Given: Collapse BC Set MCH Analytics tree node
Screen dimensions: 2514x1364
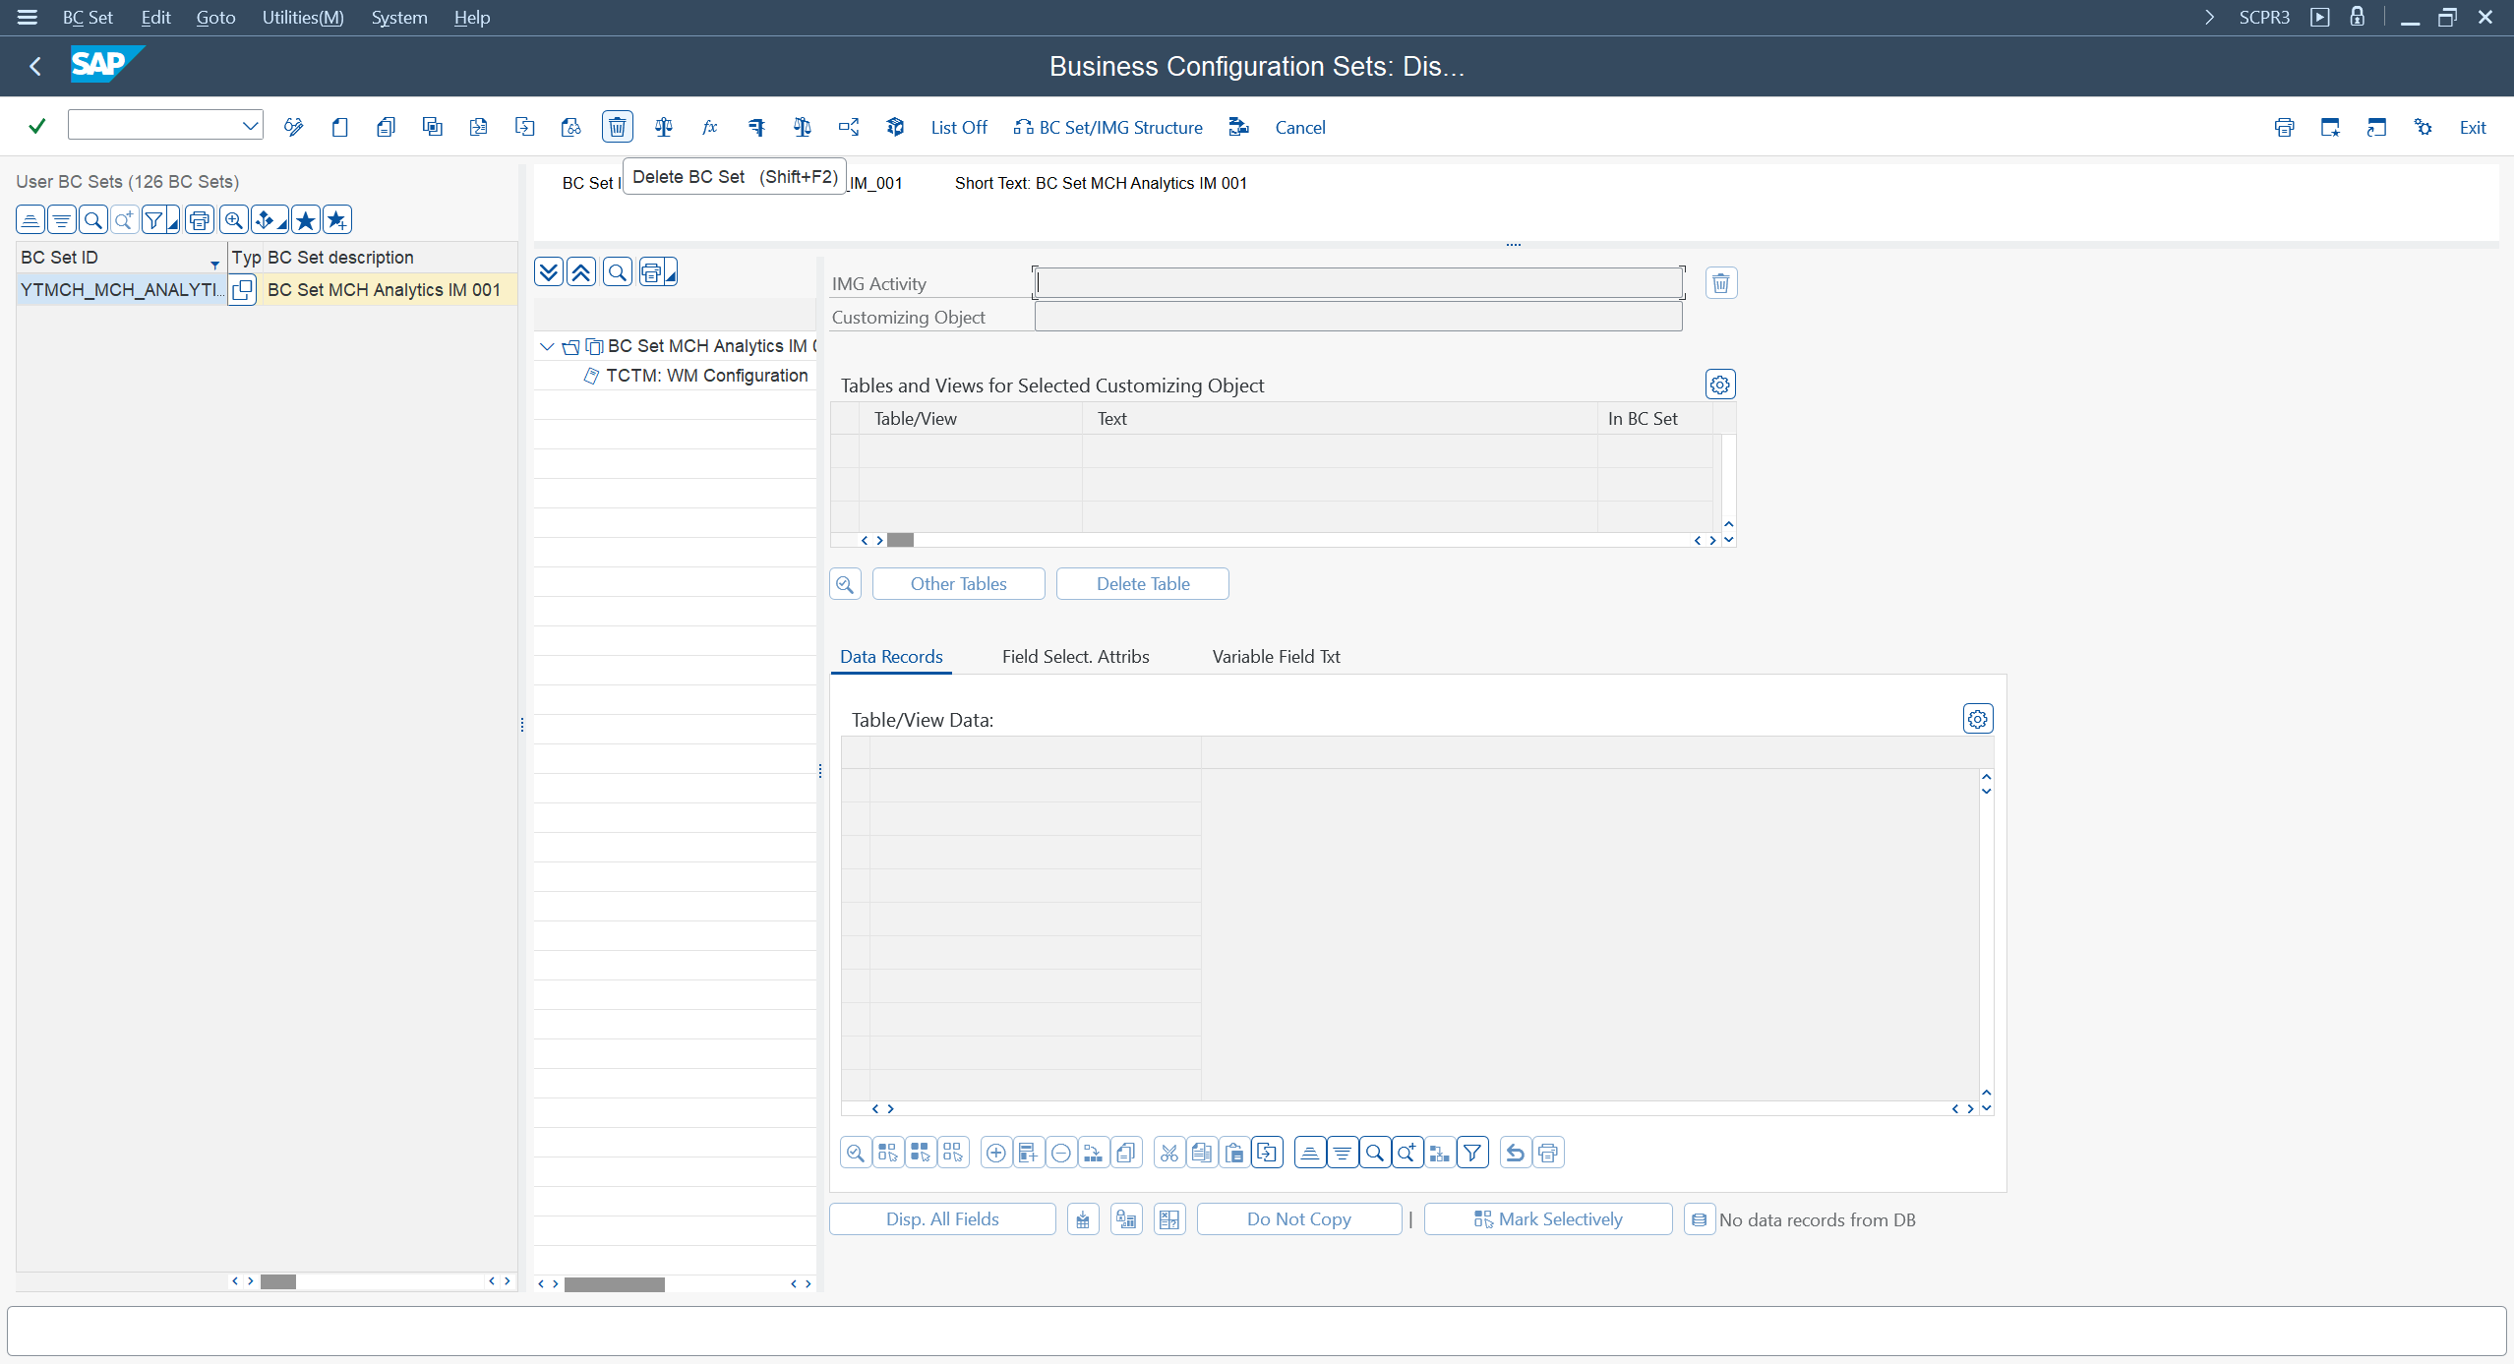Looking at the screenshot, I should [x=547, y=346].
